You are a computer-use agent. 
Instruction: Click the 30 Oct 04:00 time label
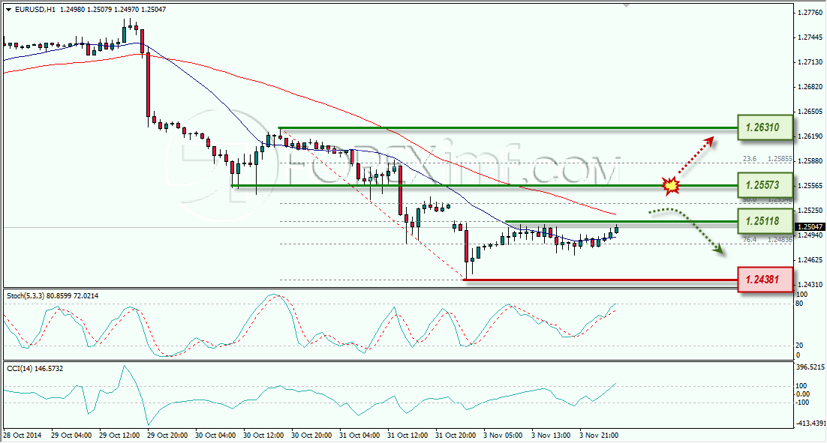(215, 435)
